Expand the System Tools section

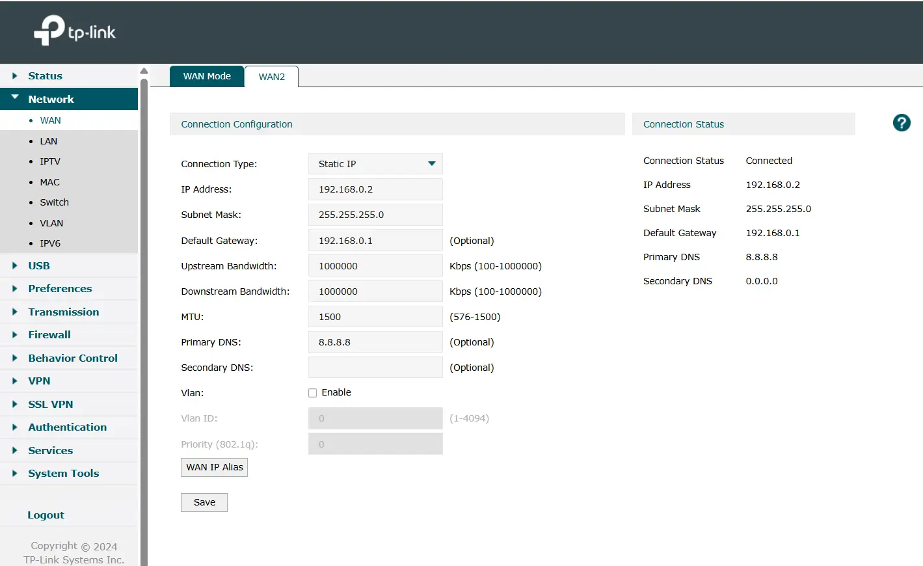click(x=63, y=474)
